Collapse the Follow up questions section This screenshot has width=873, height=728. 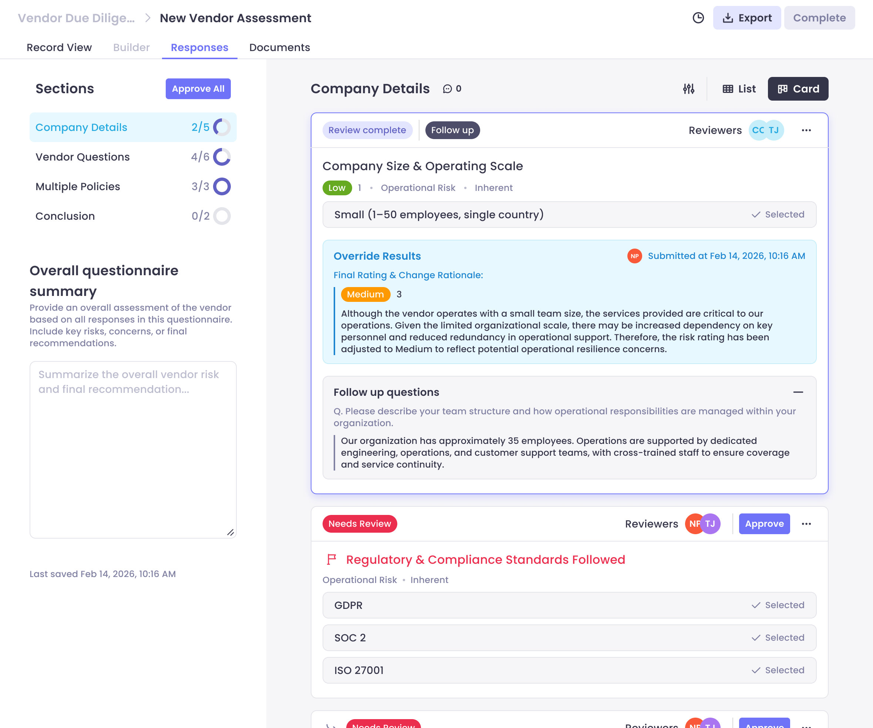(798, 392)
